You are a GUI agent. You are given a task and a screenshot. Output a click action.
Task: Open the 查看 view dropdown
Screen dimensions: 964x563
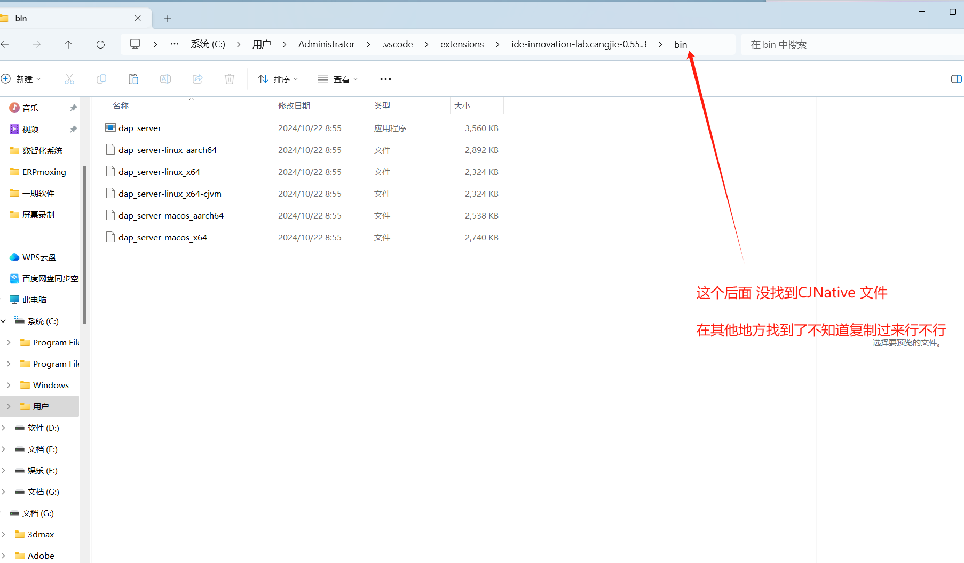click(337, 79)
